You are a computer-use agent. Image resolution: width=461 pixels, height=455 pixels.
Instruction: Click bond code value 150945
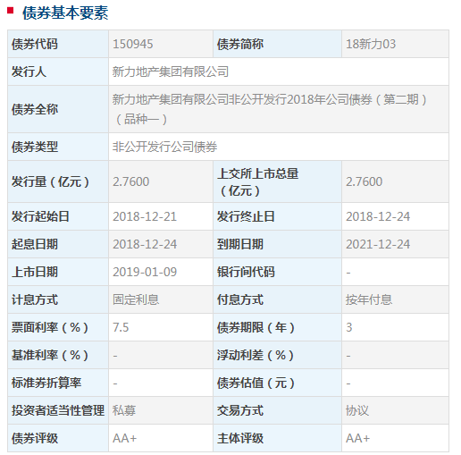(133, 44)
